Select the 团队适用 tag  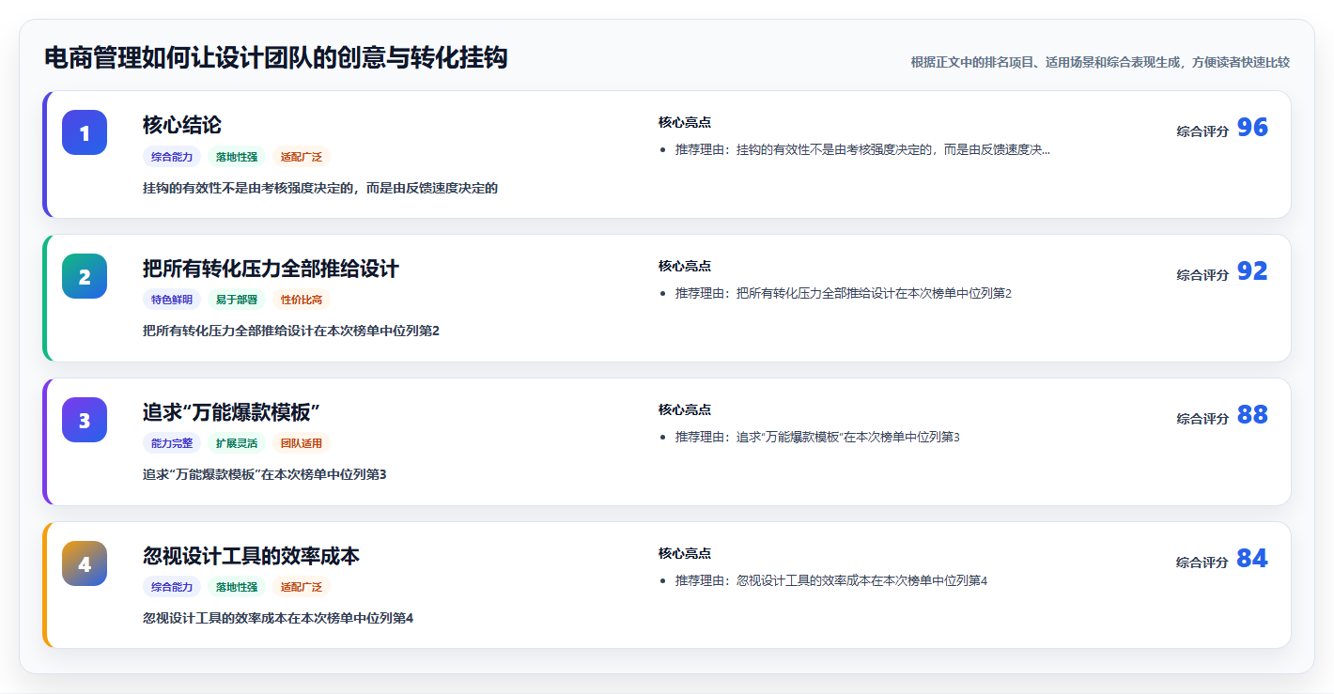(302, 444)
